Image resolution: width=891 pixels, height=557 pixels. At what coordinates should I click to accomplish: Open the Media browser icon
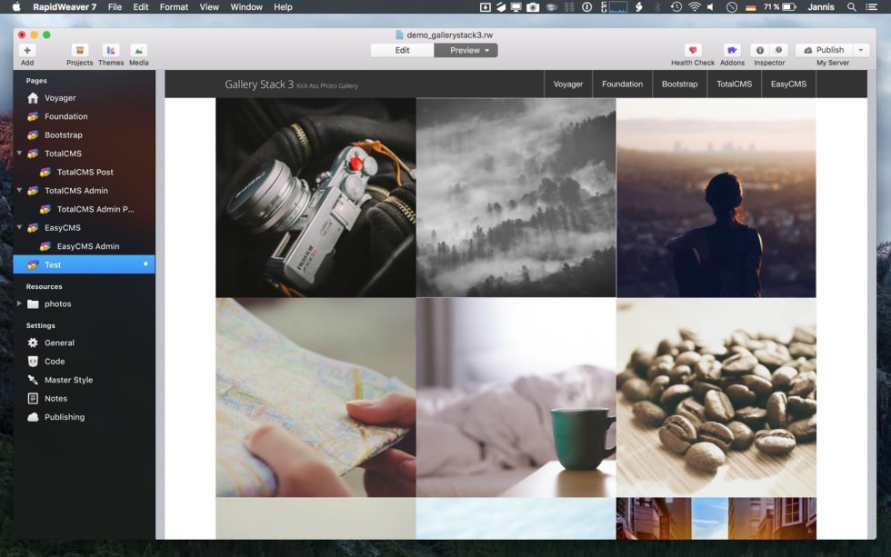click(x=138, y=51)
